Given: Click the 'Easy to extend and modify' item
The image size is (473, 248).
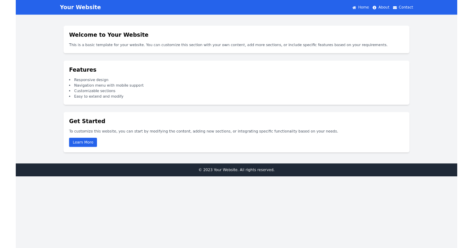Looking at the screenshot, I should coord(99,96).
